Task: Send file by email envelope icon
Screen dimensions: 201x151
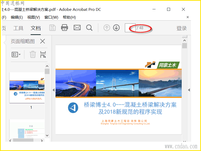Action: tap(77, 28)
